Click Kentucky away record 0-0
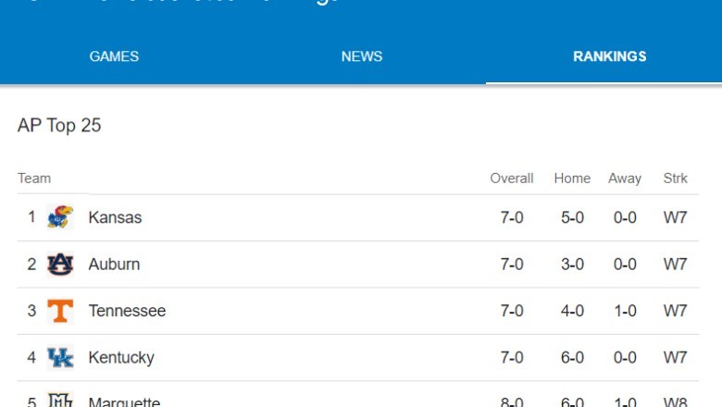722x407 pixels. [x=625, y=357]
